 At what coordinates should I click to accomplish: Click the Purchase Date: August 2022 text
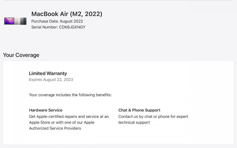coord(57,21)
